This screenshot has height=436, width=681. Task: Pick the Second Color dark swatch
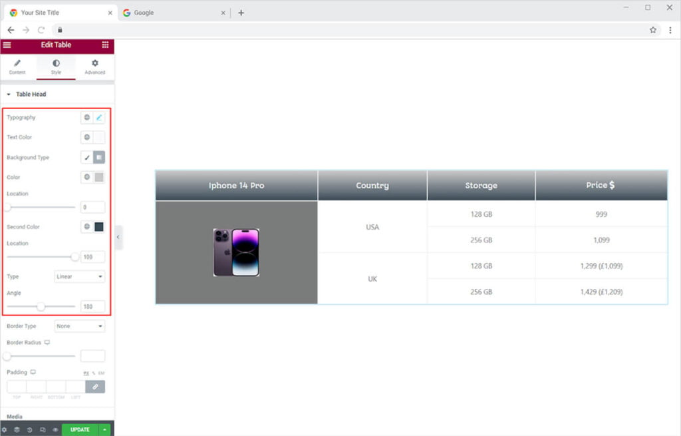pos(99,227)
